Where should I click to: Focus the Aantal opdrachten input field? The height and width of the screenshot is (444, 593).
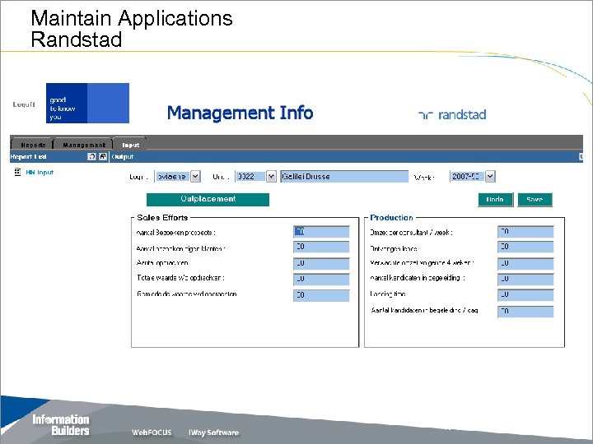click(321, 263)
